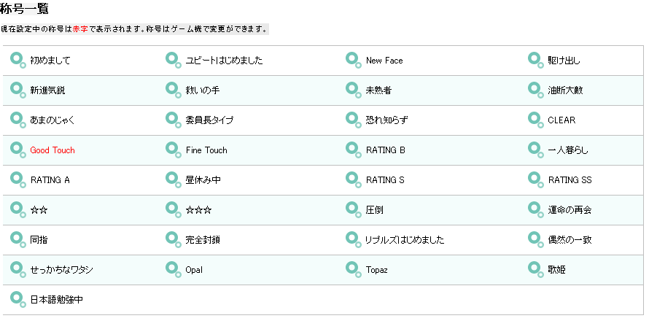The image size is (649, 321).
Task: Select the red Good Touch title
Action: coord(53,150)
